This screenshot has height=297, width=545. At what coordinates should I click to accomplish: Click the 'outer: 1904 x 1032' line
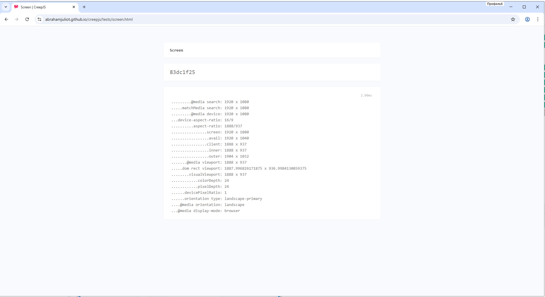(210, 156)
